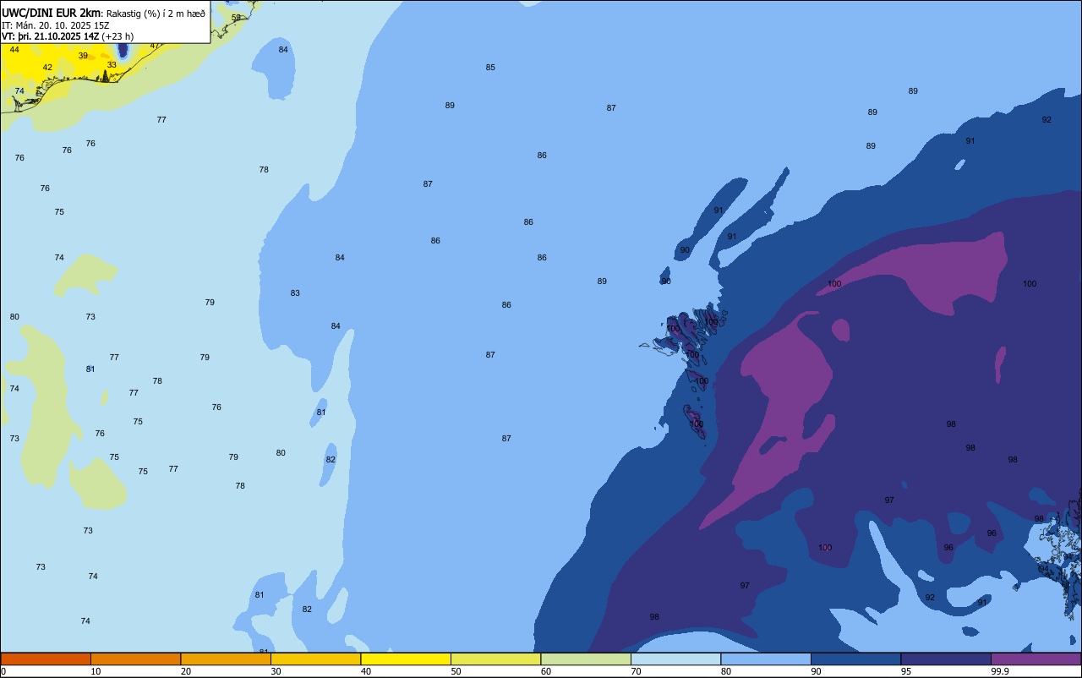Click the 'IT: Mán. 20. 10. 2025 15Z' line
Viewport: 1082px width, 678px height.
[x=55, y=25]
